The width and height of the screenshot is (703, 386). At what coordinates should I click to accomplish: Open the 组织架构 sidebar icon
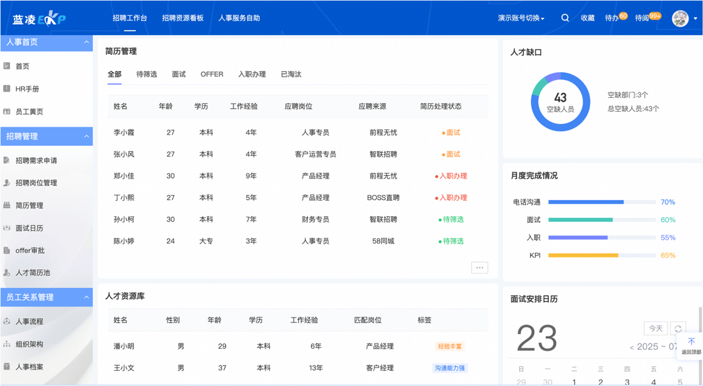pos(7,344)
